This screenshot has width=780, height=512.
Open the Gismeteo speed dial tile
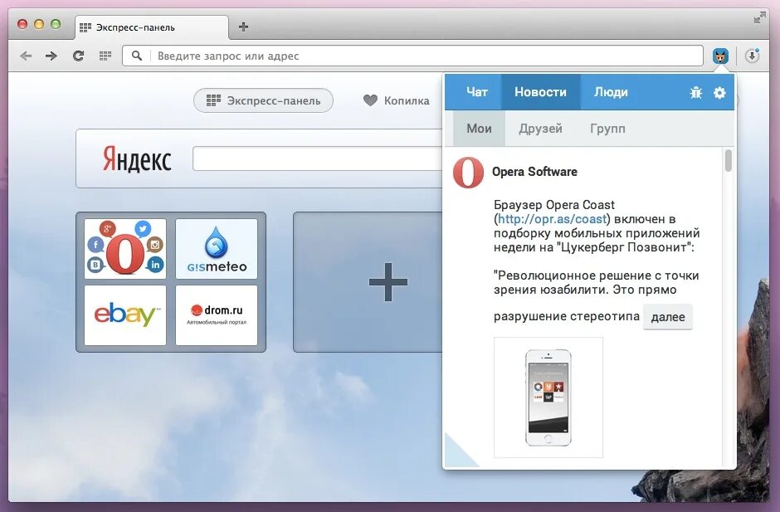(217, 249)
